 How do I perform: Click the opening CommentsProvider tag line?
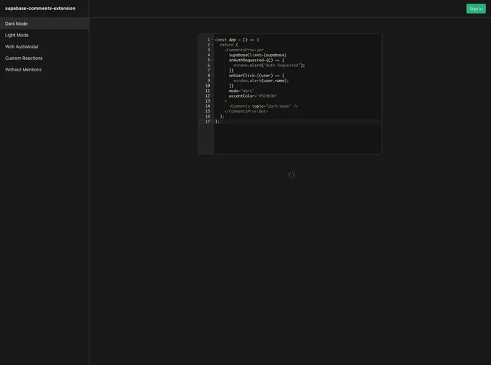[x=244, y=50]
